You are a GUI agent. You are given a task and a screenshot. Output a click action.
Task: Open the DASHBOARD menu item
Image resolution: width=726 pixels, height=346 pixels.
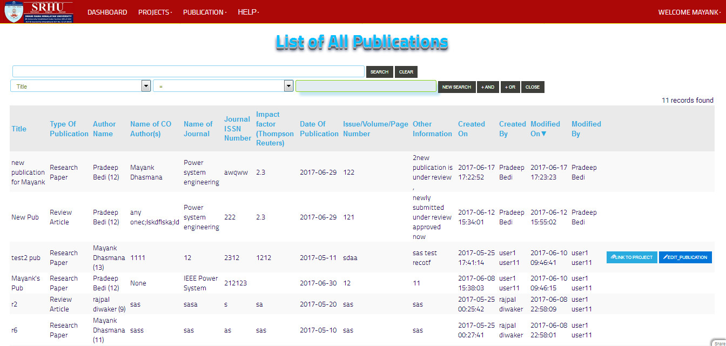coord(107,12)
